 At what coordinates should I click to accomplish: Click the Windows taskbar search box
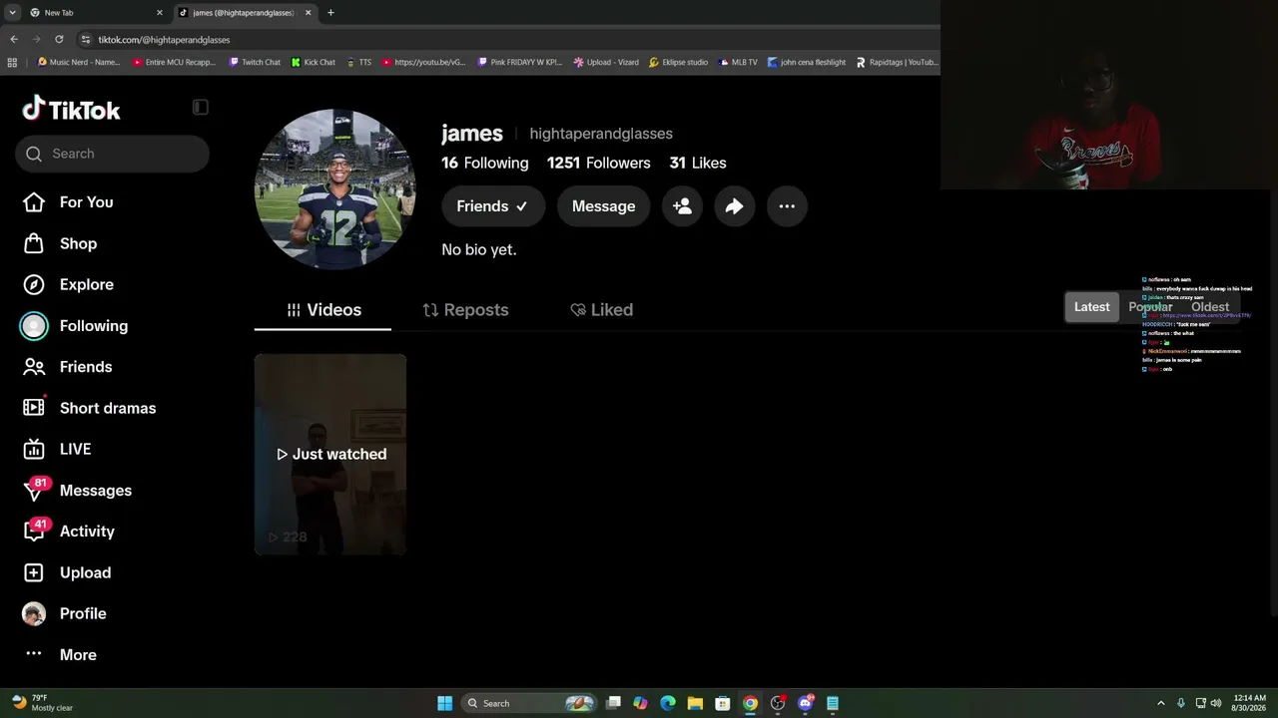(x=530, y=703)
